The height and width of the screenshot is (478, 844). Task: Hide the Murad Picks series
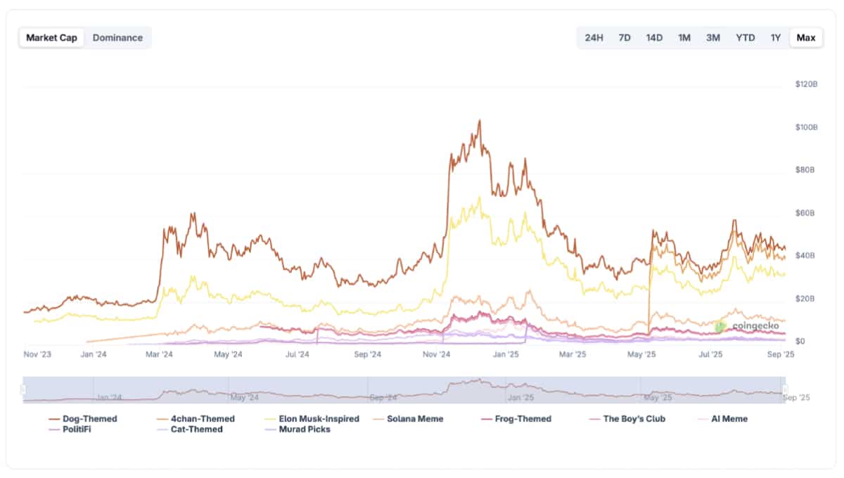pyautogui.click(x=304, y=430)
